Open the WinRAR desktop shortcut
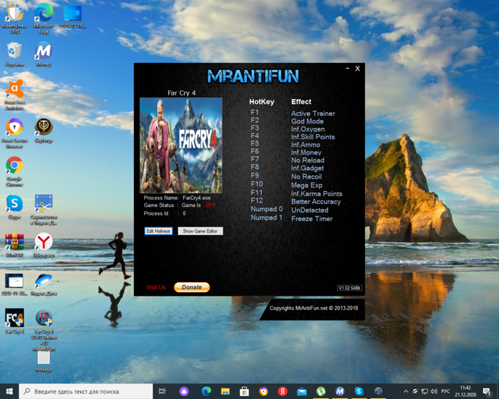Viewport: 499px width, 399px height. point(14,245)
